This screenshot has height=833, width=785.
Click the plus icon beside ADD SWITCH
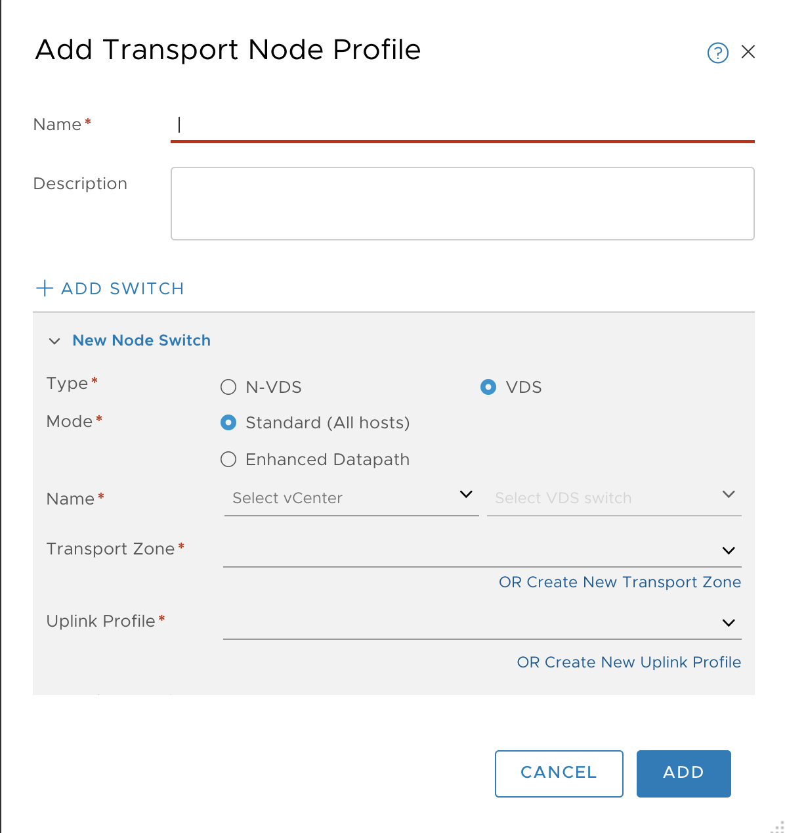coord(44,288)
